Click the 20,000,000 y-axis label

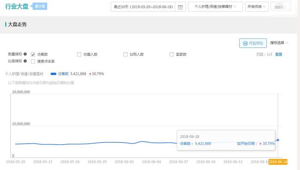pos(21,92)
